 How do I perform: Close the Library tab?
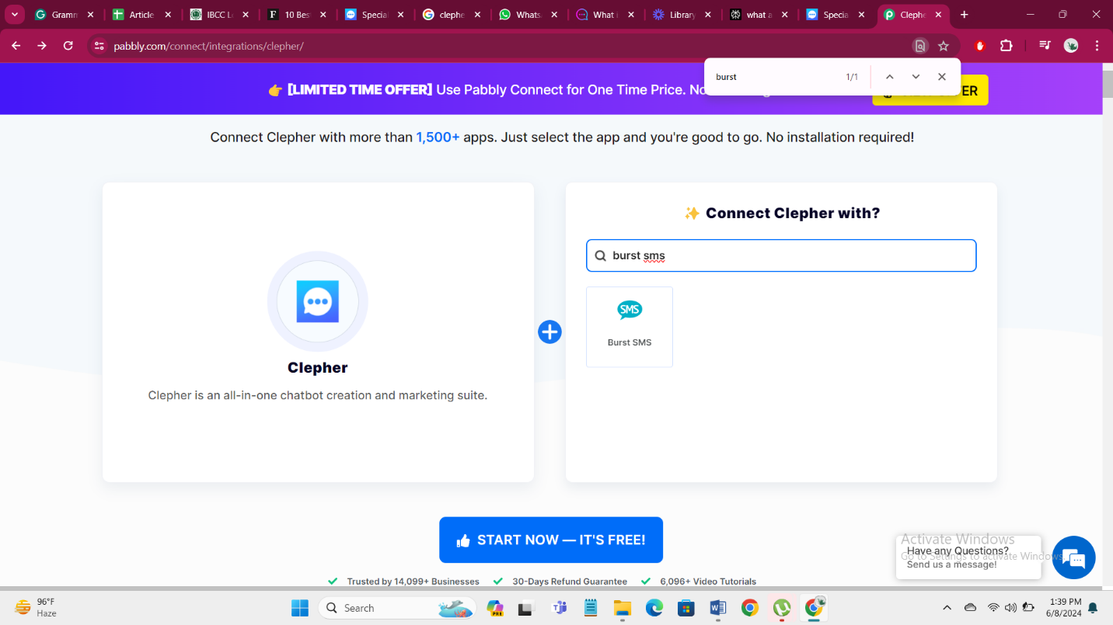coord(708,15)
